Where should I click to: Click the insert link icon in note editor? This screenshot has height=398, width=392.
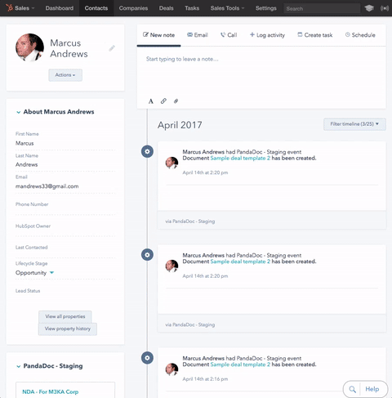click(x=163, y=101)
